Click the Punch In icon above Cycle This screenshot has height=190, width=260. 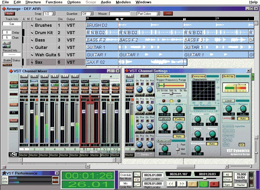[137, 174]
